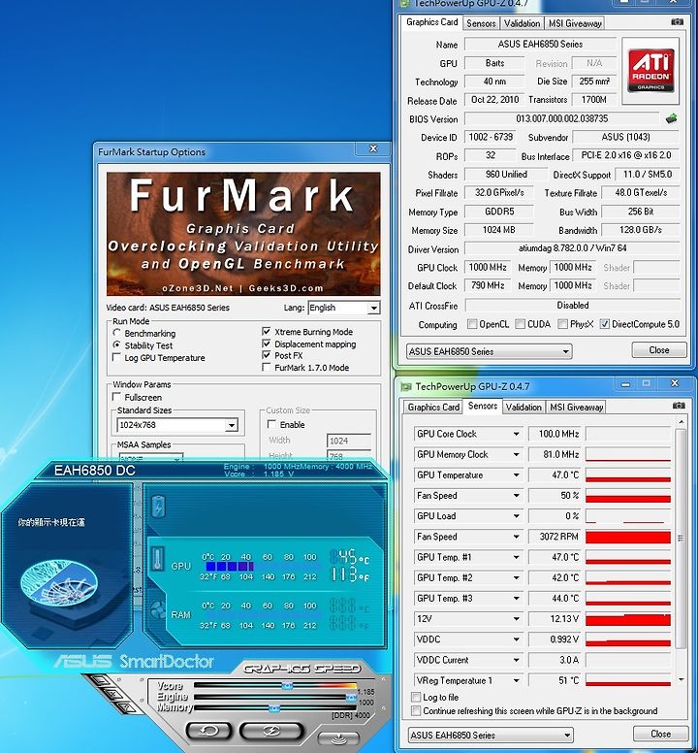Click Close button in GPU-Z Graphics Card window
This screenshot has height=753, width=698.
coord(658,350)
